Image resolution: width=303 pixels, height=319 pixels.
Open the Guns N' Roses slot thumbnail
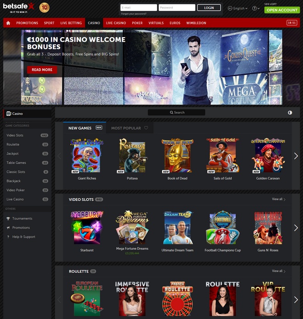click(x=268, y=227)
